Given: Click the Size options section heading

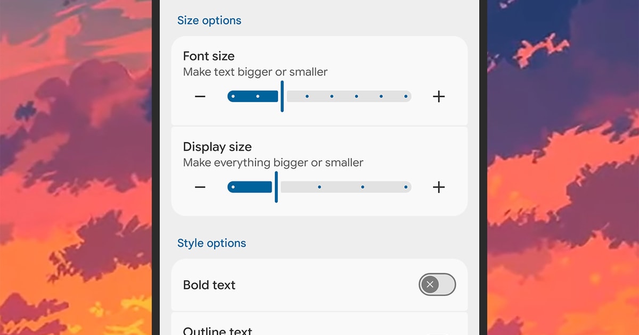Looking at the screenshot, I should tap(209, 21).
